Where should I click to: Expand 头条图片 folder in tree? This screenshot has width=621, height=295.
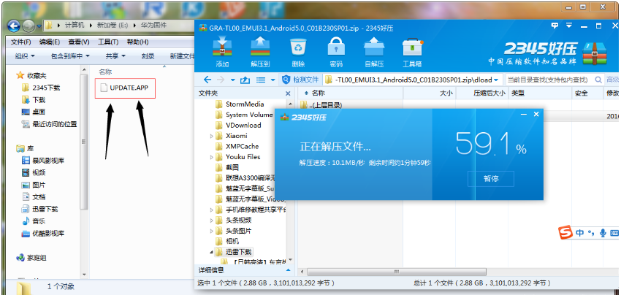(211, 231)
